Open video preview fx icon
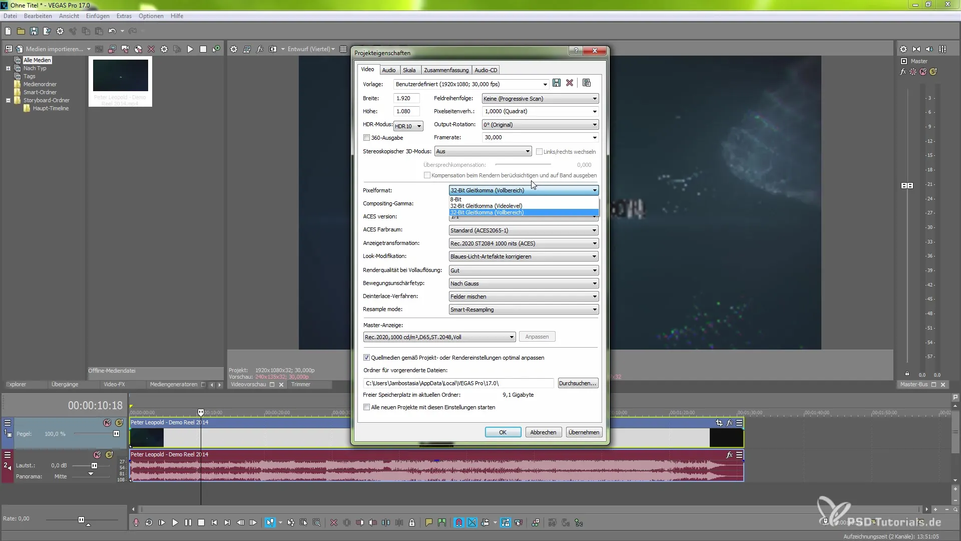Image resolution: width=961 pixels, height=541 pixels. (260, 49)
